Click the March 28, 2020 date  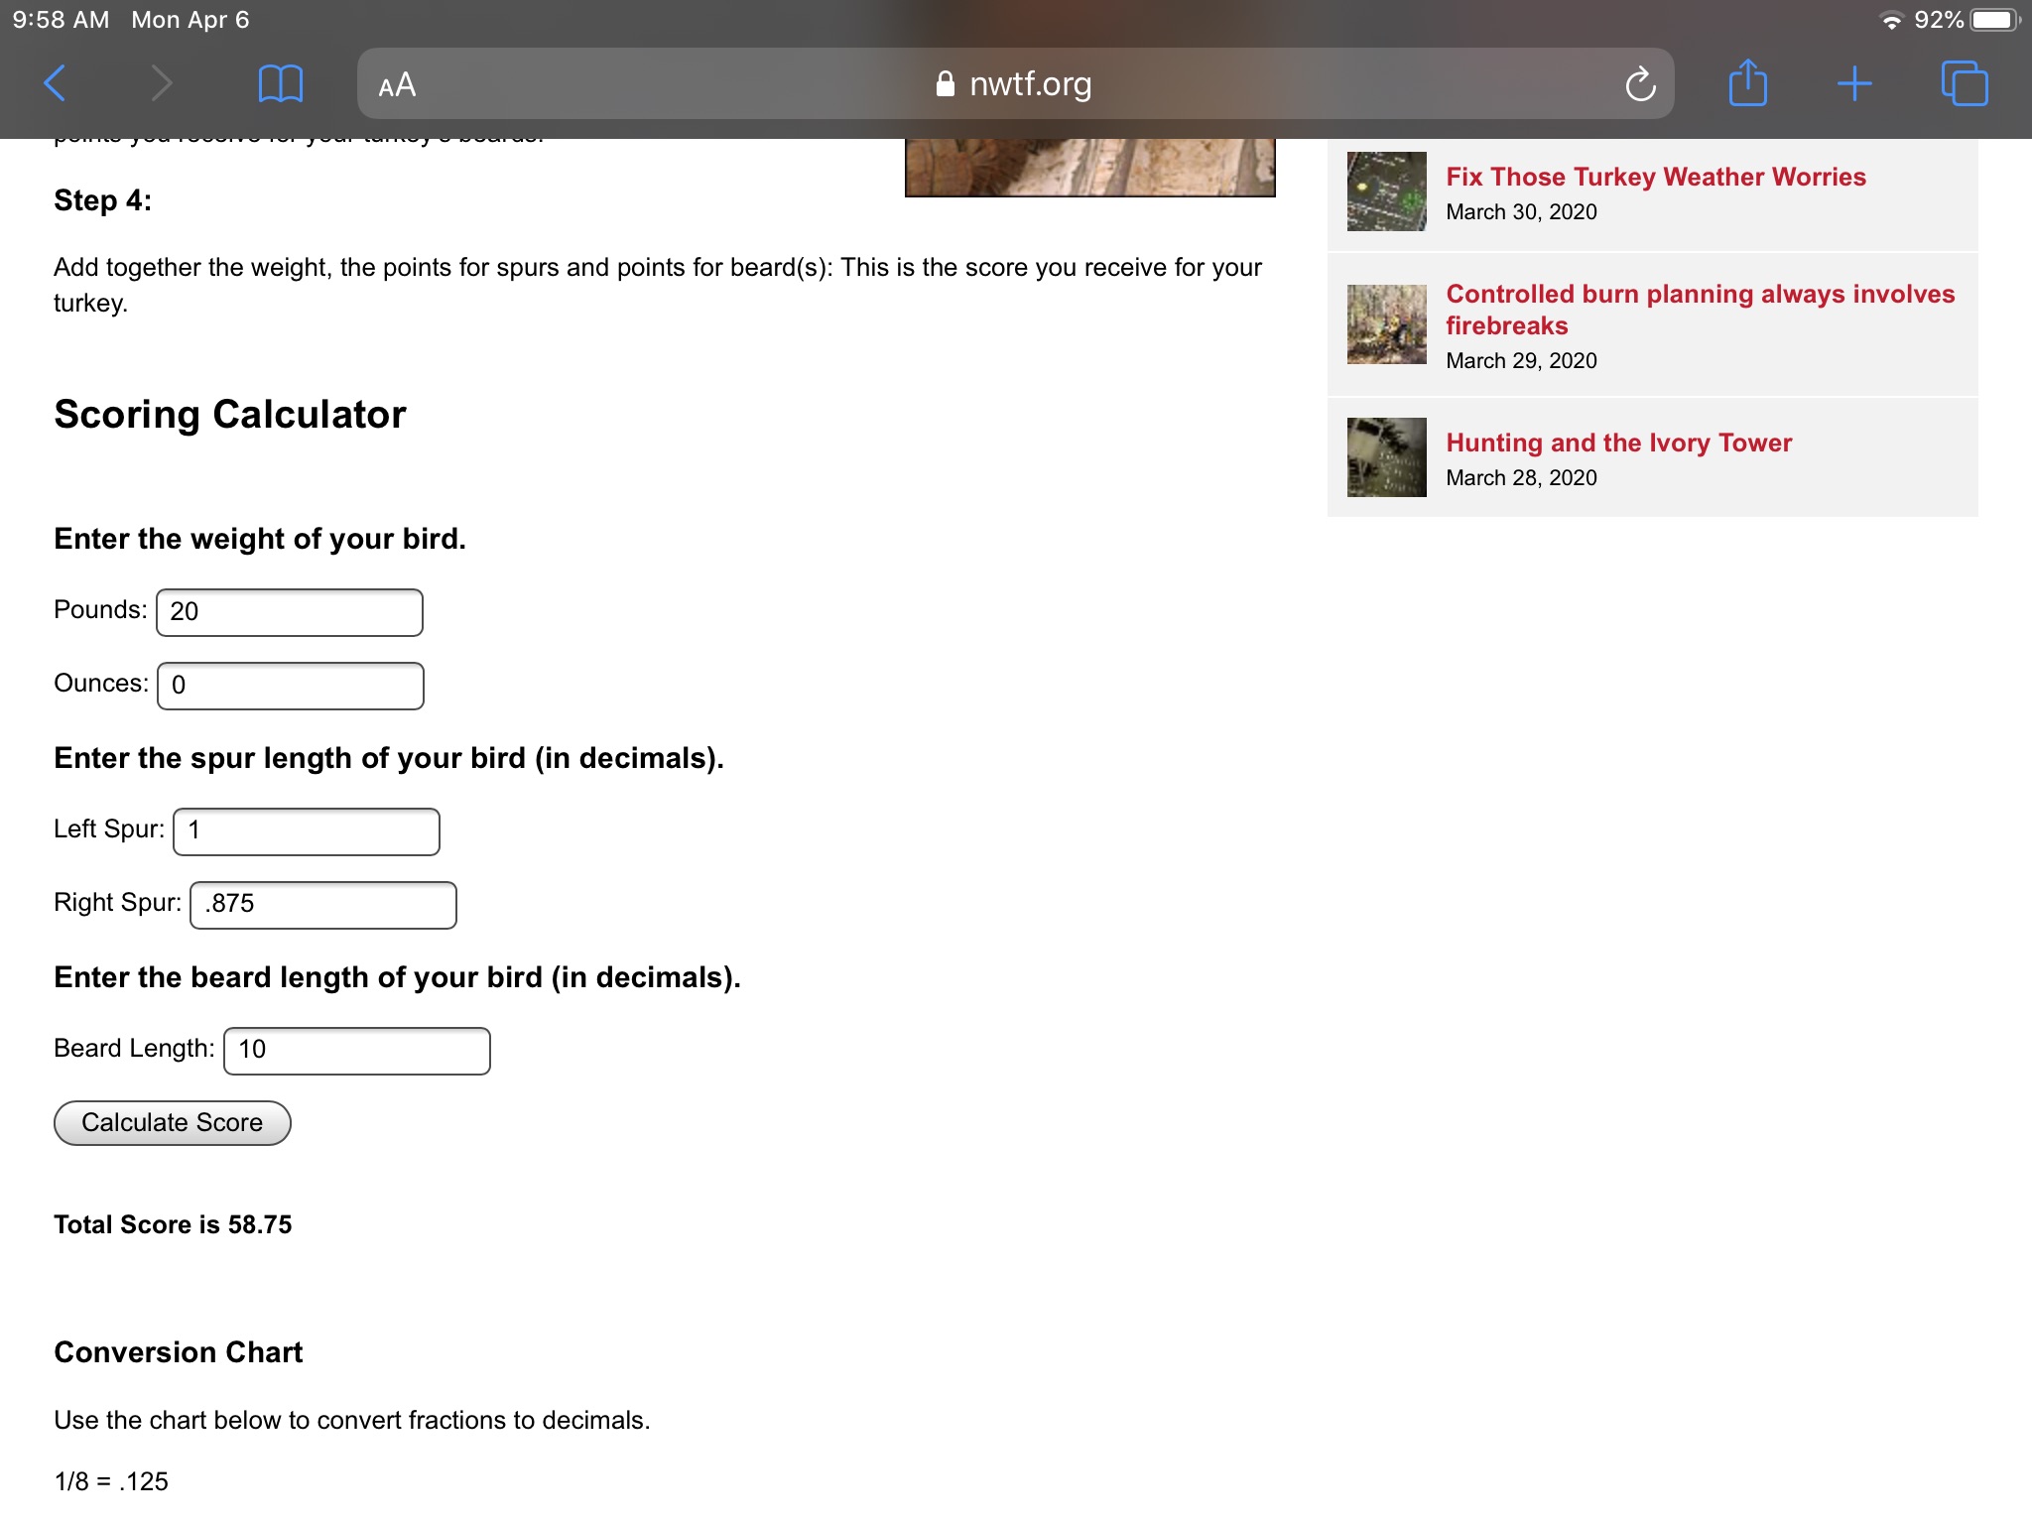tap(1521, 478)
